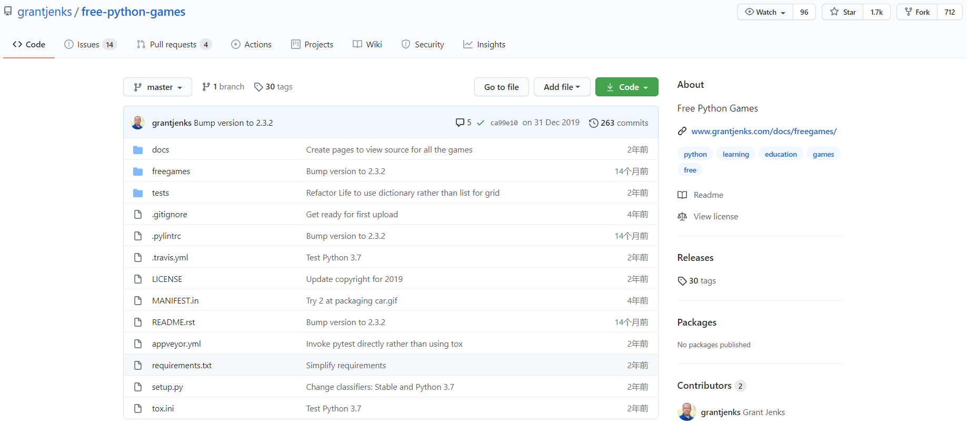Click the file icon beside README.rst
967x424 pixels.
pyautogui.click(x=138, y=322)
